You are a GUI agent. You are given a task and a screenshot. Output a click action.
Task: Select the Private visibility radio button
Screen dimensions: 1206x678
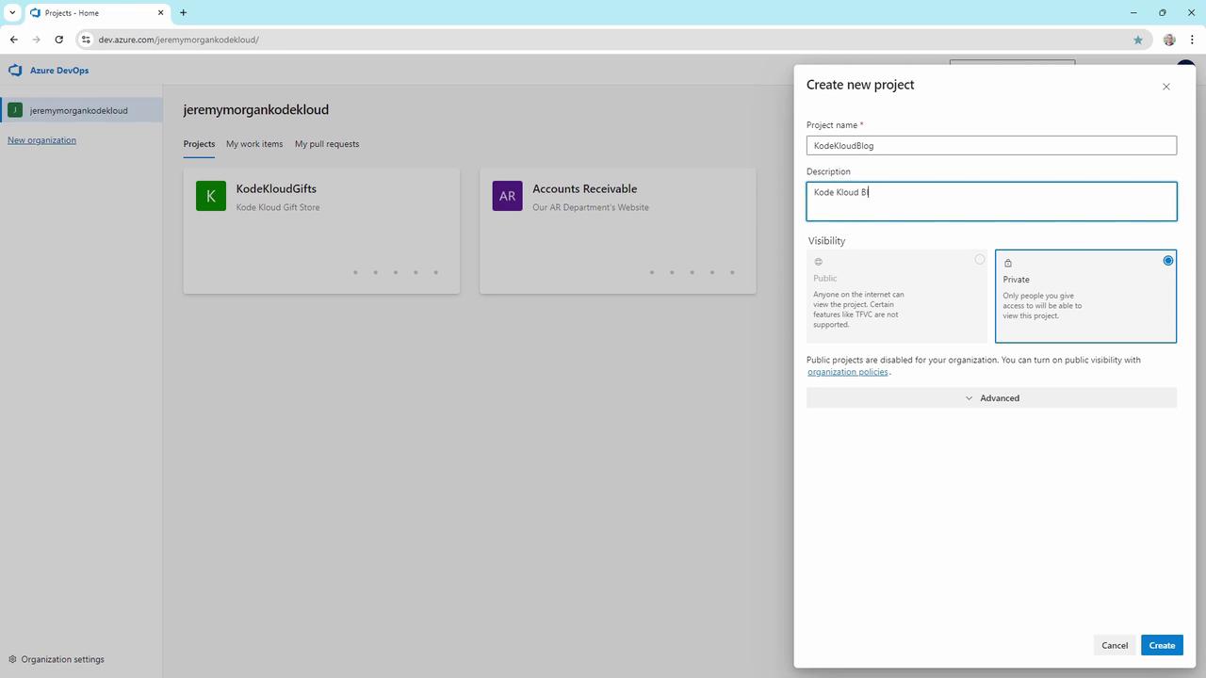click(1168, 260)
